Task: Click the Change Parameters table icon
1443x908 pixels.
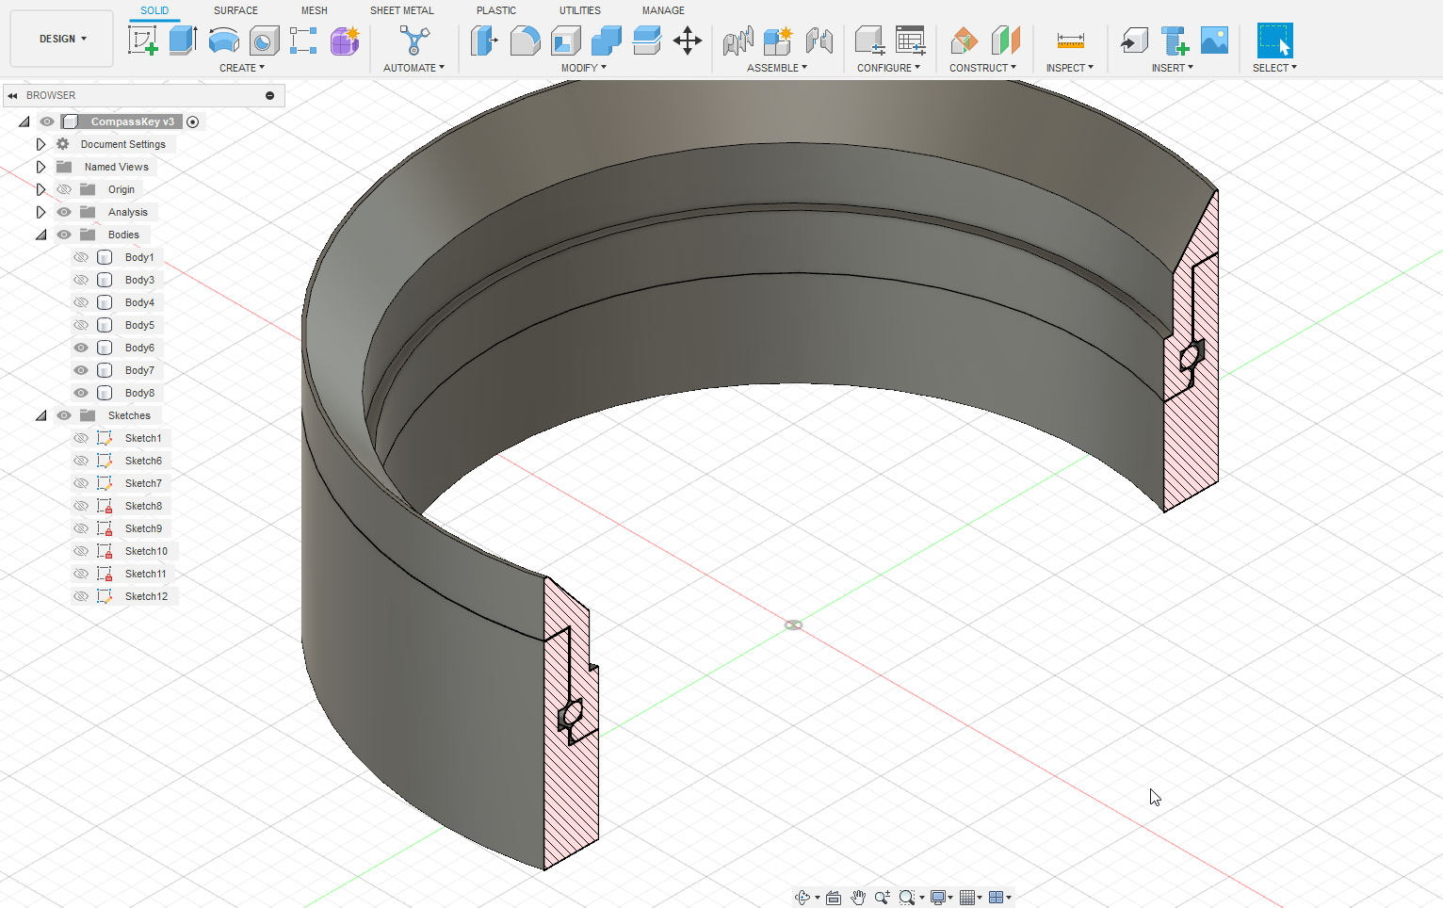Action: pyautogui.click(x=910, y=41)
